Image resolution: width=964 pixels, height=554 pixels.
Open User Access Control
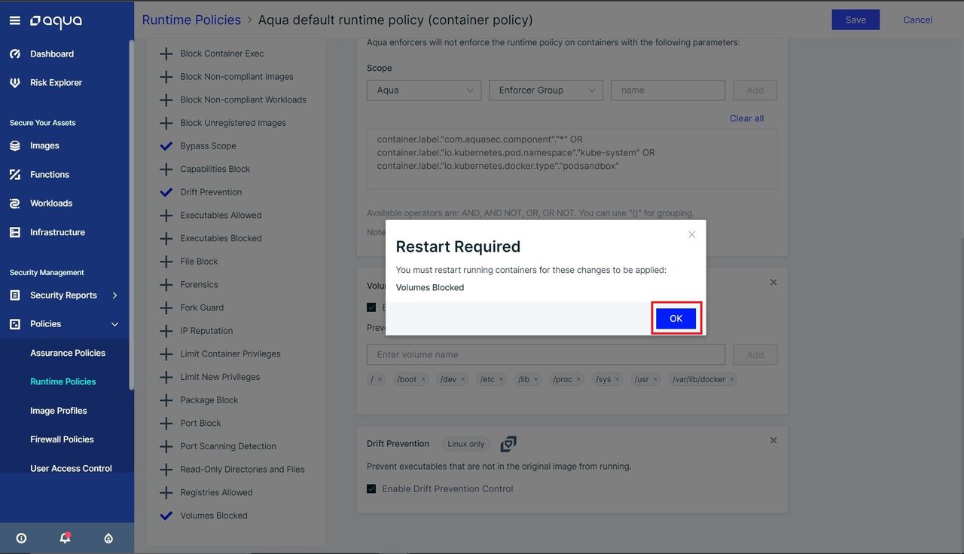pyautogui.click(x=71, y=468)
